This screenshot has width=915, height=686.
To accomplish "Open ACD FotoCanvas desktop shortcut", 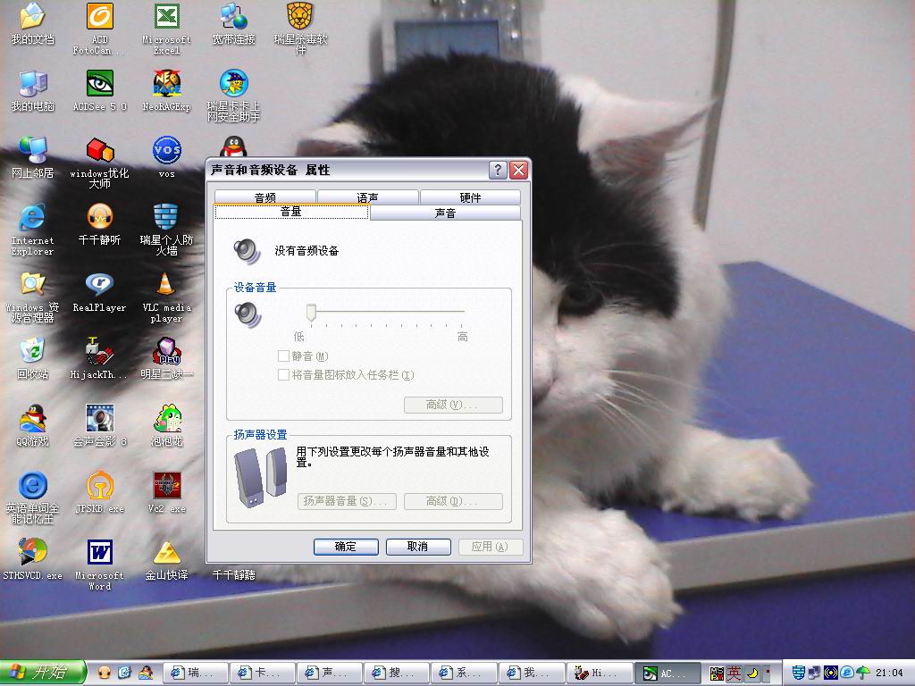I will click(x=100, y=29).
